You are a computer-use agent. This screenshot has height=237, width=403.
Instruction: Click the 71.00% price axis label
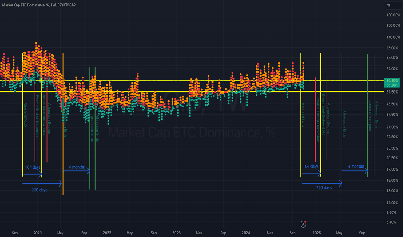click(x=393, y=69)
